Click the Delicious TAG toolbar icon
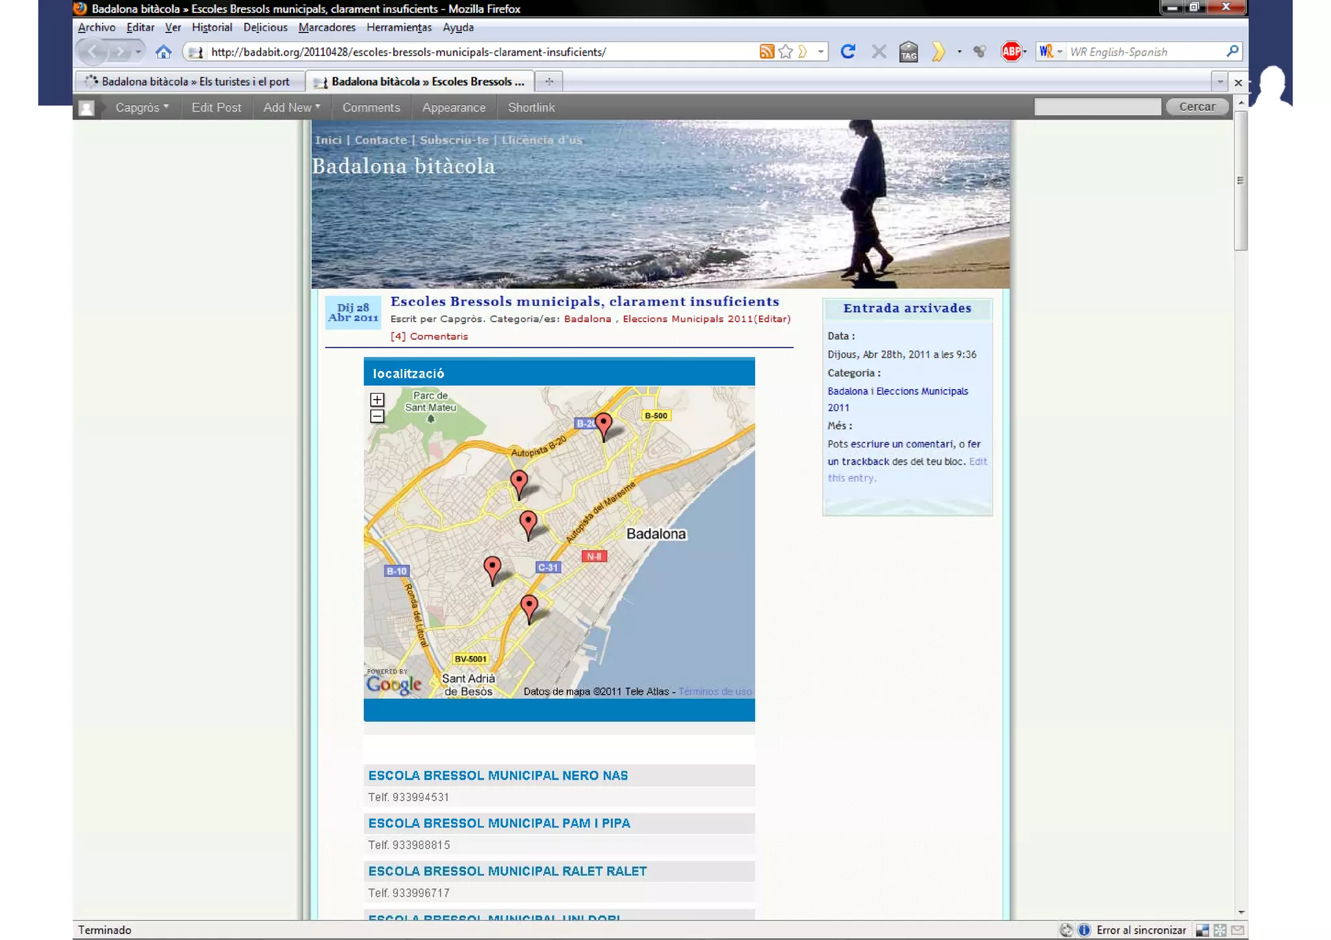Screen dimensions: 1331x940 pos(909,52)
